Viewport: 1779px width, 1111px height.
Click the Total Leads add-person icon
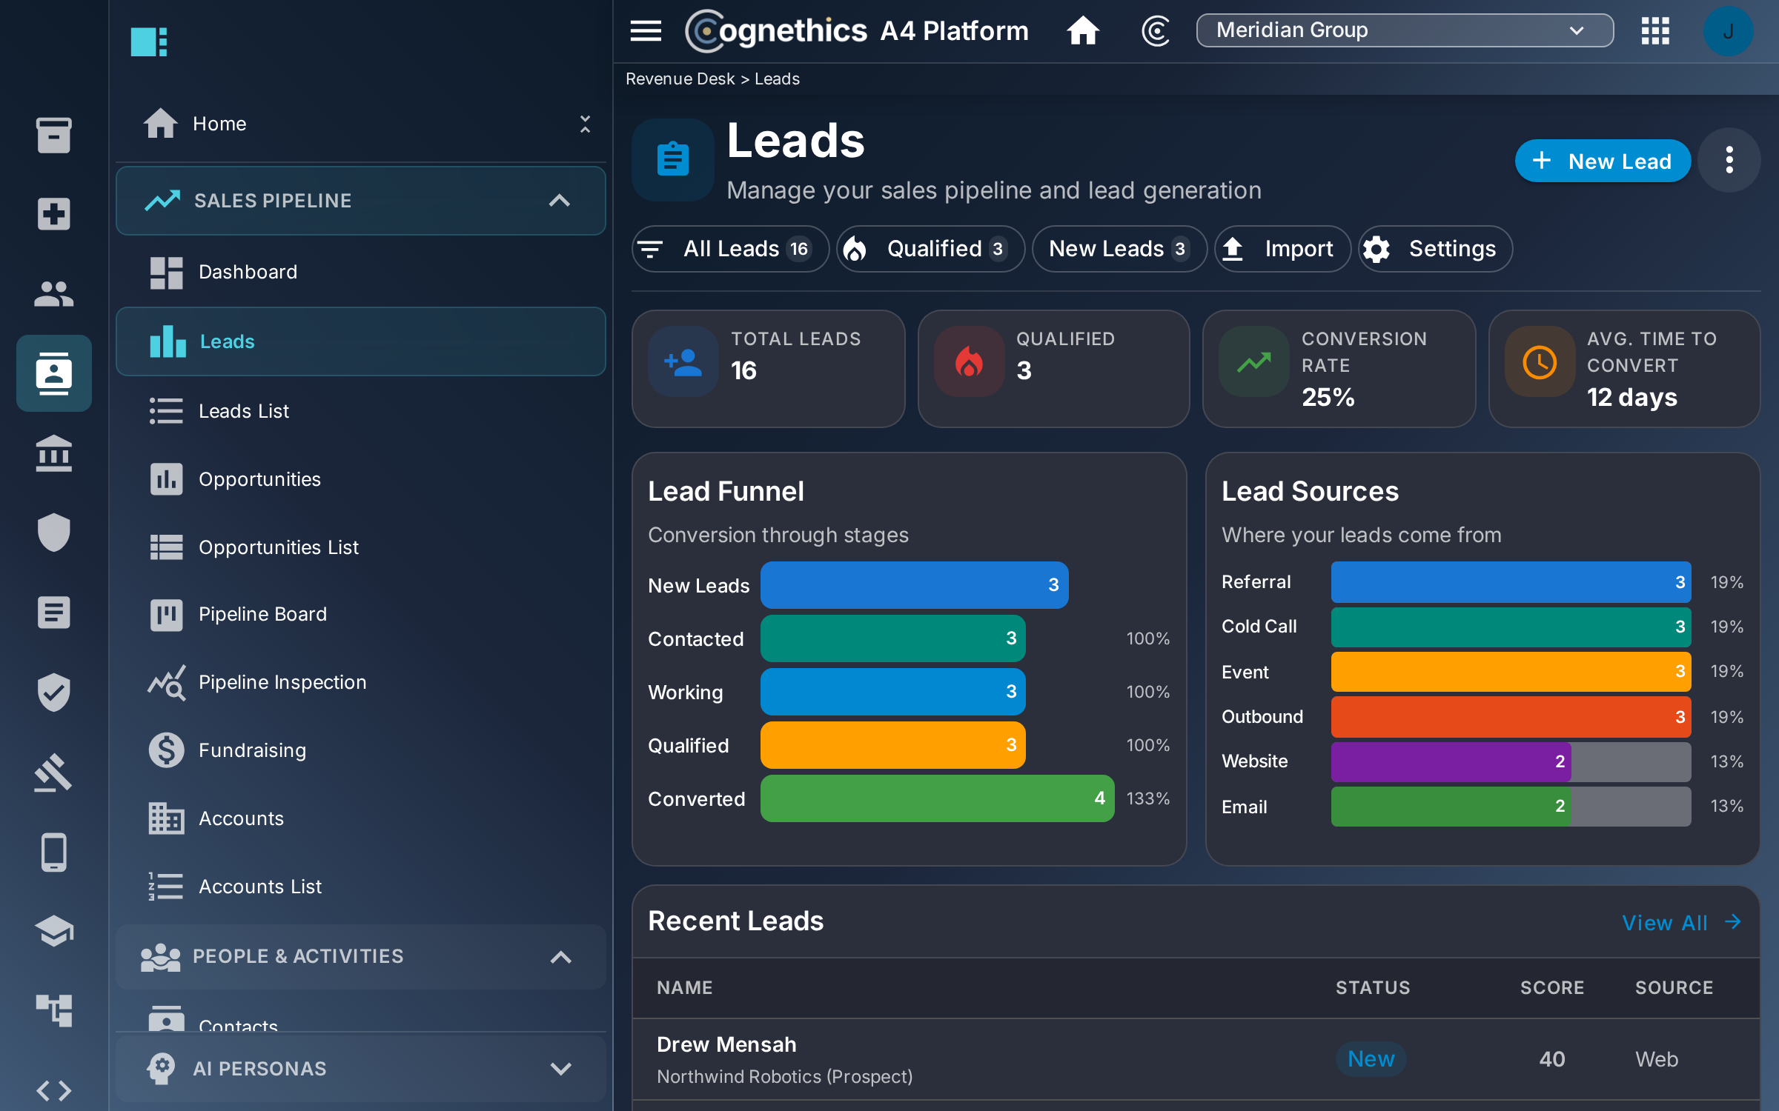click(683, 362)
